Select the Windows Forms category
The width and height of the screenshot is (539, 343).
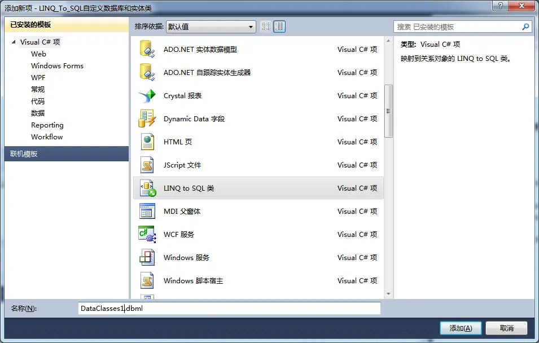pyautogui.click(x=57, y=65)
